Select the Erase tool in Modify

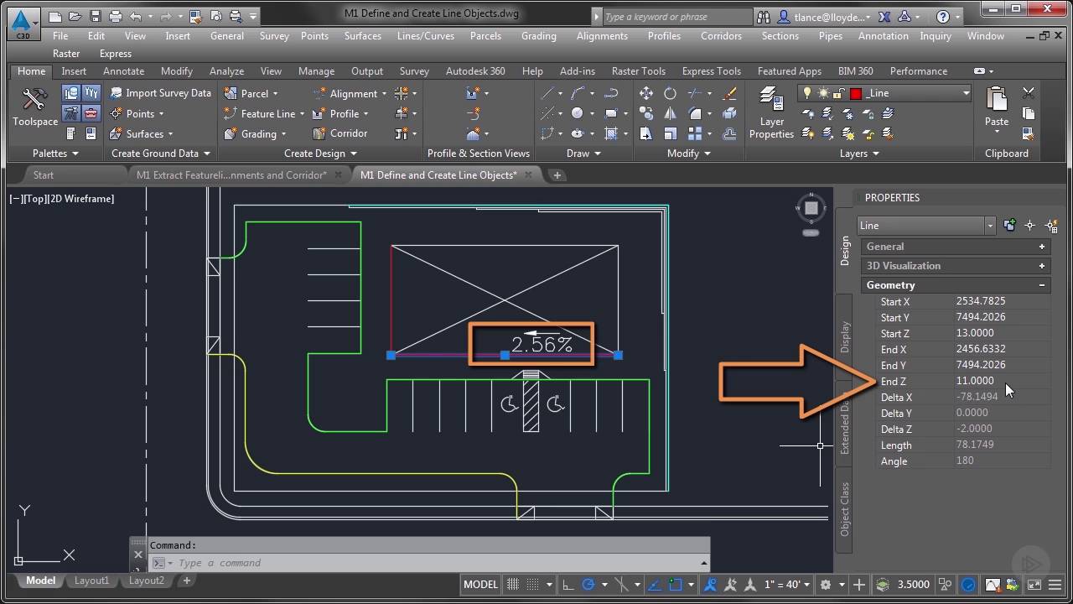(x=729, y=93)
